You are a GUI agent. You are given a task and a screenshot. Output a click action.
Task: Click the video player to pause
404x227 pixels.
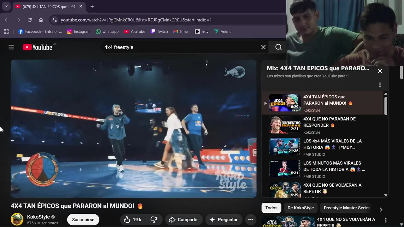tap(134, 129)
